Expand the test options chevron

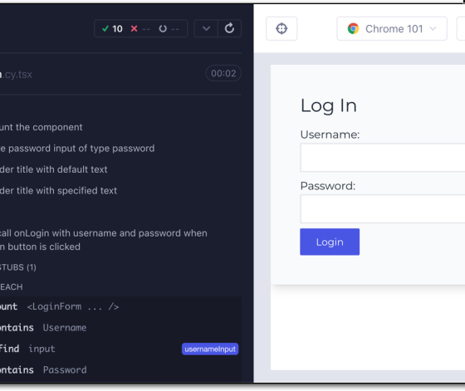click(206, 28)
